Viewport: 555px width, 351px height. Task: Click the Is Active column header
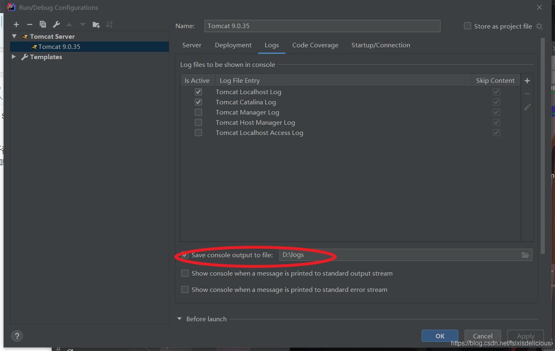198,80
